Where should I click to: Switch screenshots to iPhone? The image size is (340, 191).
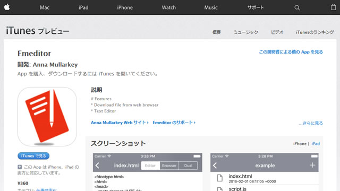pyautogui.click(x=300, y=144)
